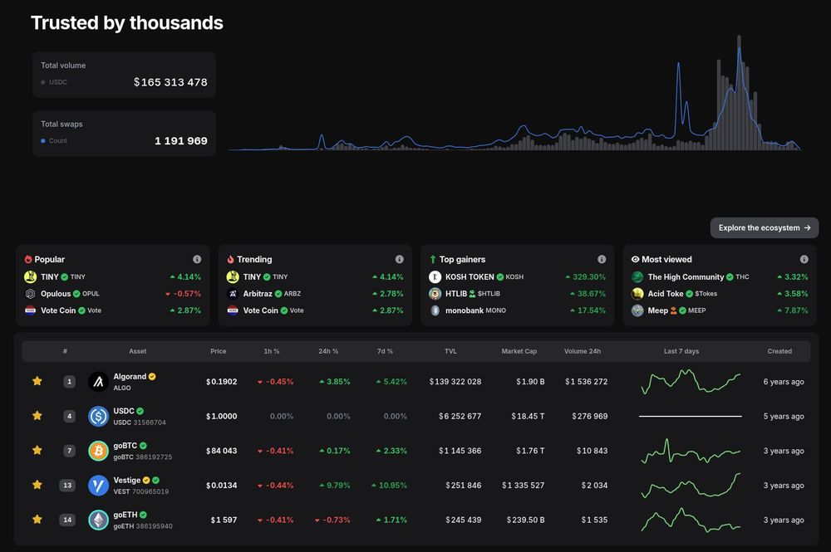
Task: Click monobank token icon
Action: (x=435, y=310)
